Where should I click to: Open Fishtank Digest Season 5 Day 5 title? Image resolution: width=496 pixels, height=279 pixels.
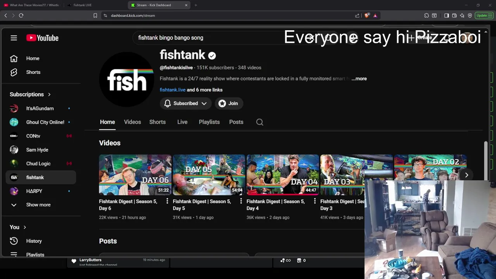[x=202, y=205]
